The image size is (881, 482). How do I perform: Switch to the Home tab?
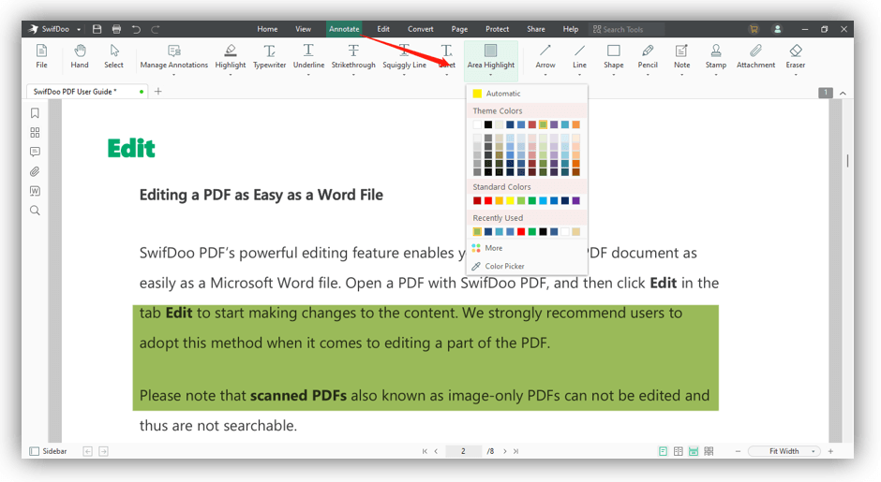[x=267, y=29]
